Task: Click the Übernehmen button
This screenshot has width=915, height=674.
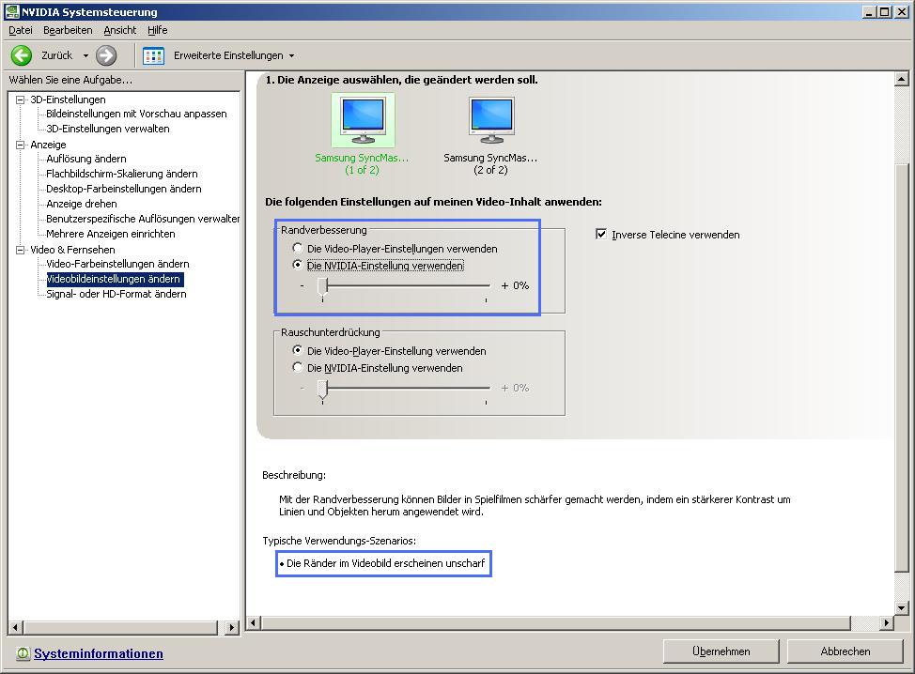Action: 721,651
